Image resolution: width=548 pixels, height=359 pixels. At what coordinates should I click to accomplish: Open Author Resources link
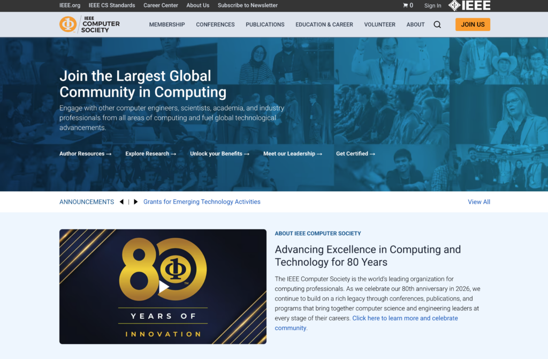(x=85, y=154)
